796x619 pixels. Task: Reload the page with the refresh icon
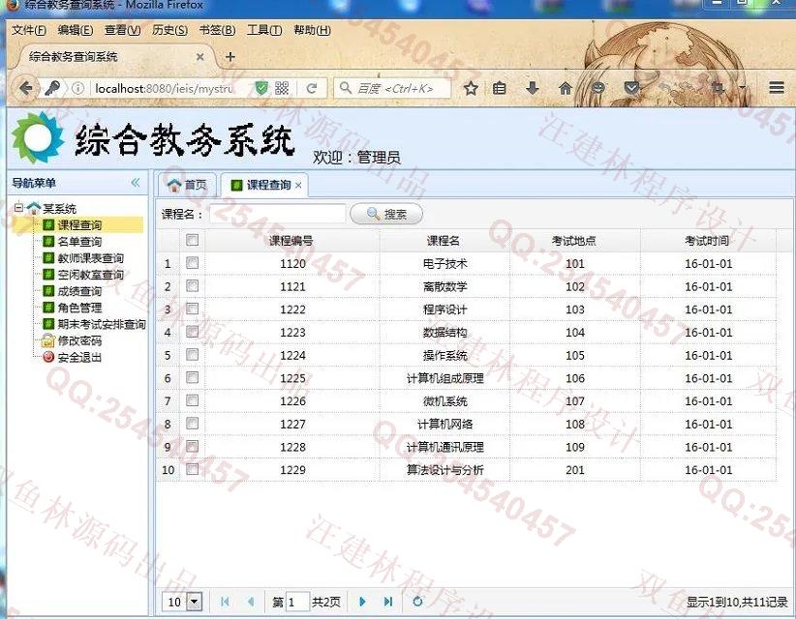tap(312, 88)
